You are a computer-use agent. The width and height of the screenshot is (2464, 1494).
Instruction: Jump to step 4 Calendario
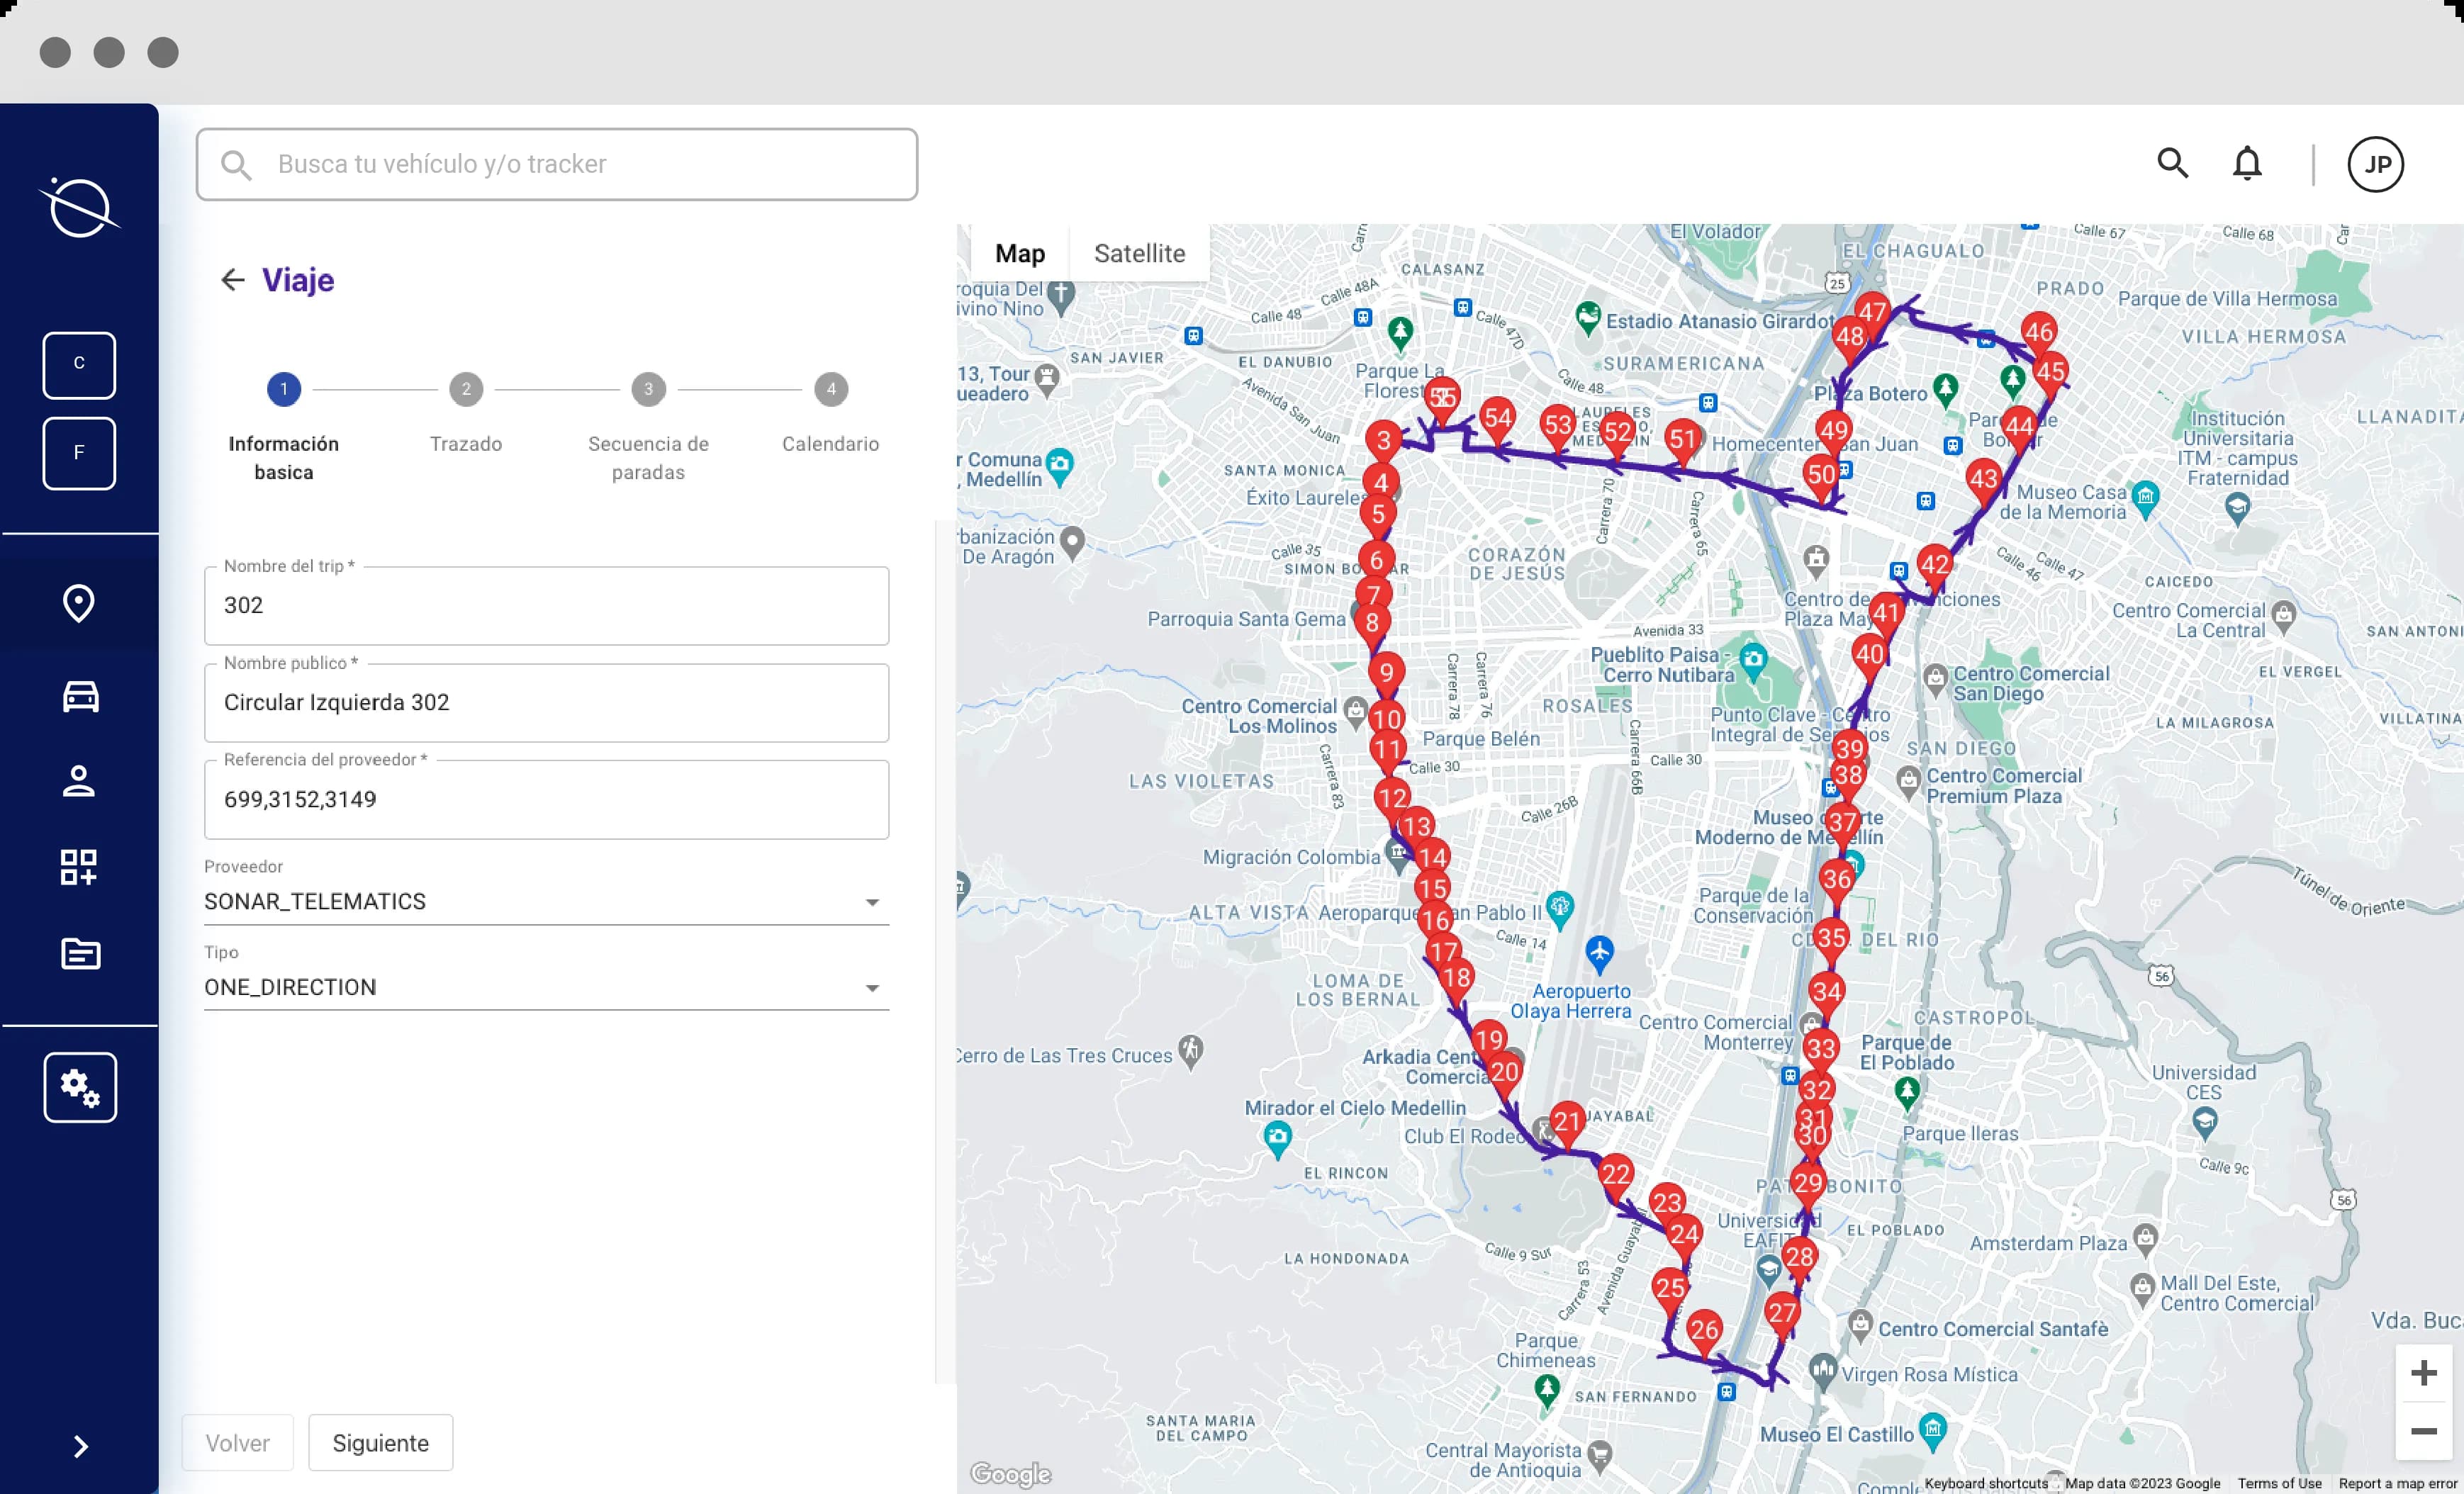tap(830, 390)
